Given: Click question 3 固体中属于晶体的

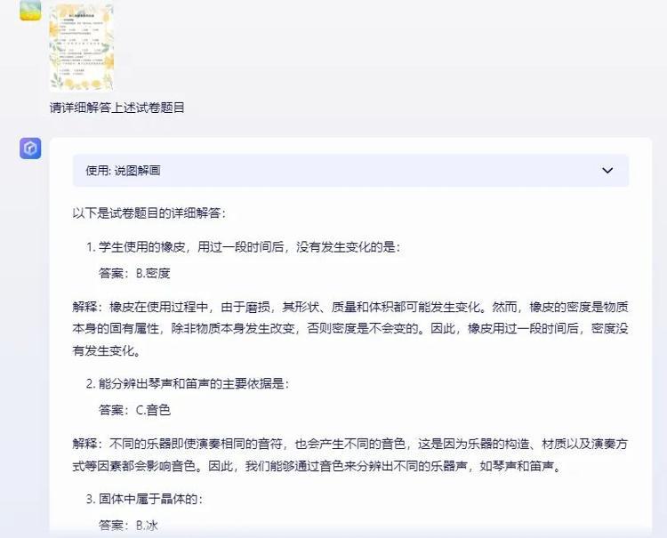Looking at the screenshot, I should [144, 499].
